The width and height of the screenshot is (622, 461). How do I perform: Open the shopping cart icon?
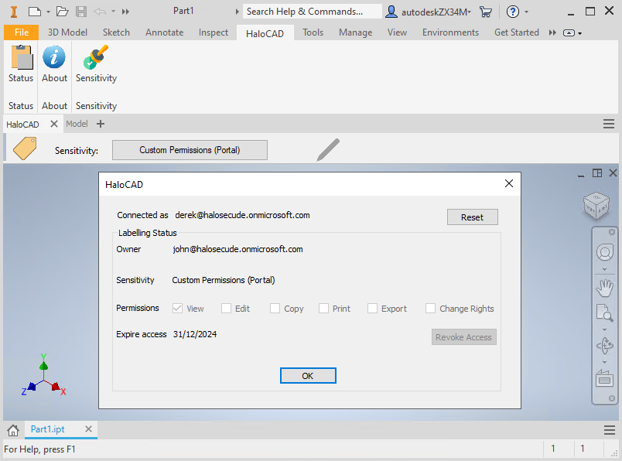[x=486, y=12]
